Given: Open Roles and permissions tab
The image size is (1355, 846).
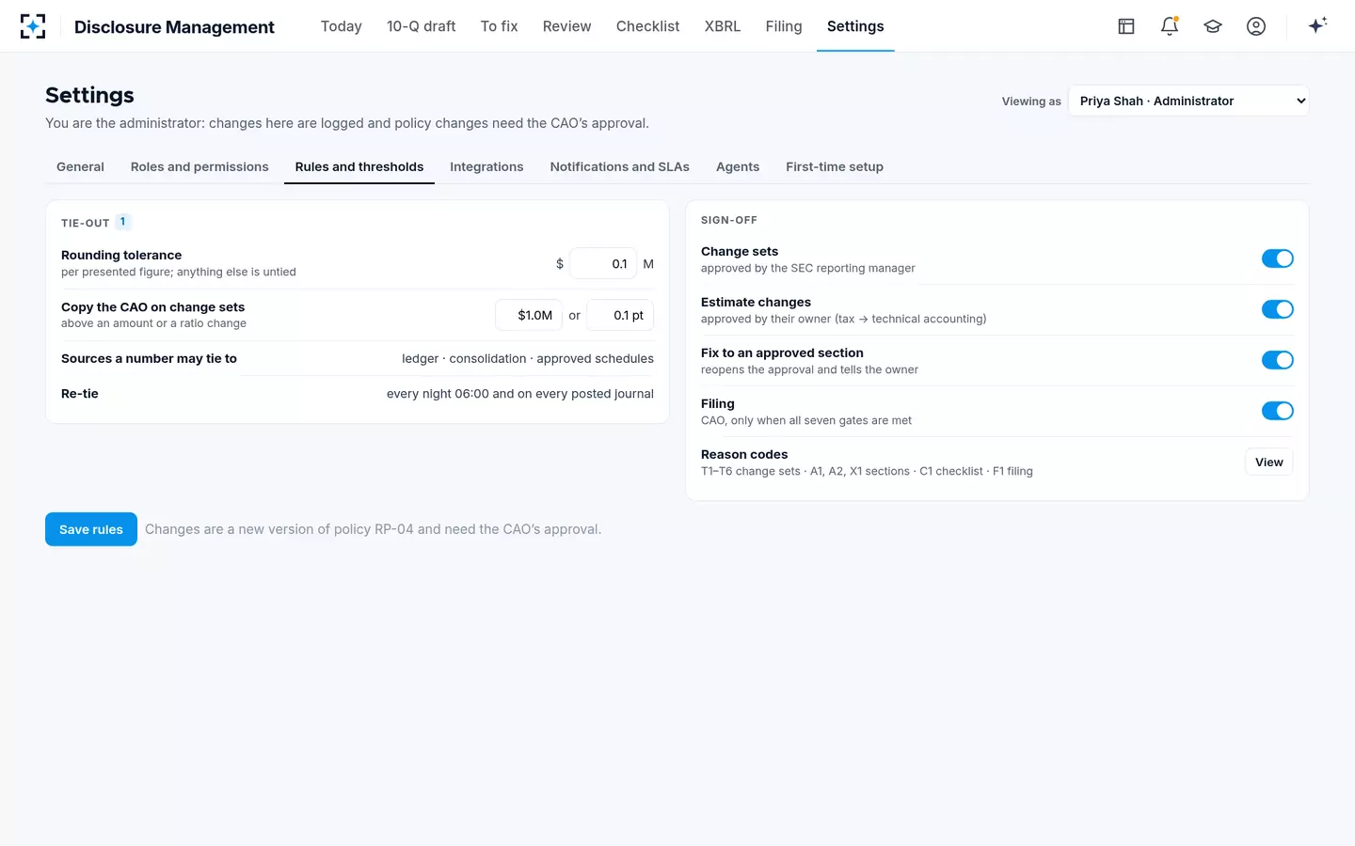Looking at the screenshot, I should (199, 166).
